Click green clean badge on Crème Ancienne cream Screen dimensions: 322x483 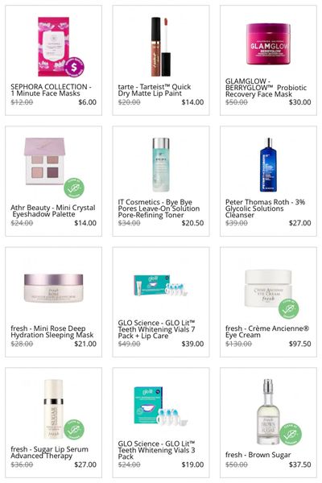(x=289, y=308)
